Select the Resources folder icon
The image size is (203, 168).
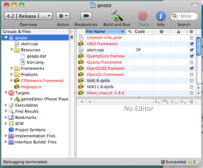click(x=17, y=50)
